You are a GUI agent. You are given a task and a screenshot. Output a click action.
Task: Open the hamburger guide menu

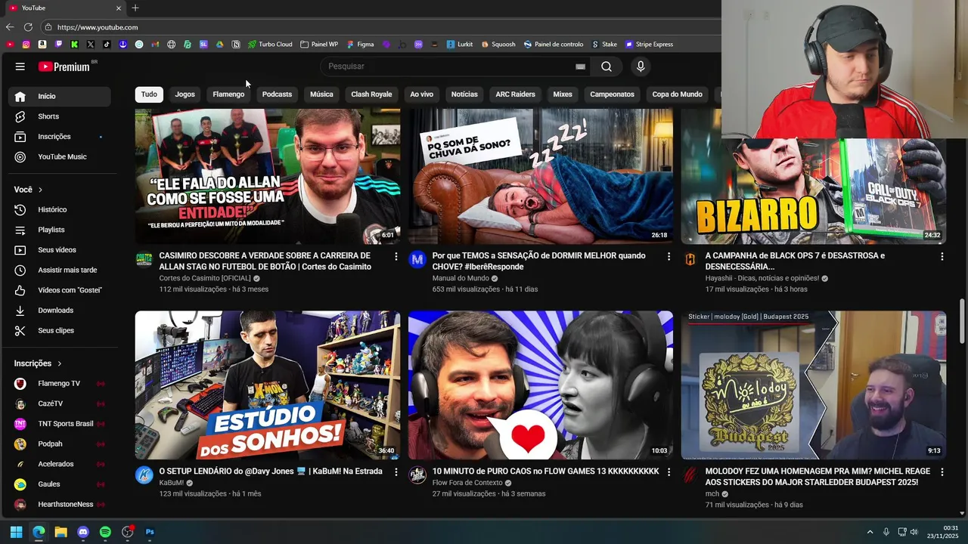[x=20, y=66]
